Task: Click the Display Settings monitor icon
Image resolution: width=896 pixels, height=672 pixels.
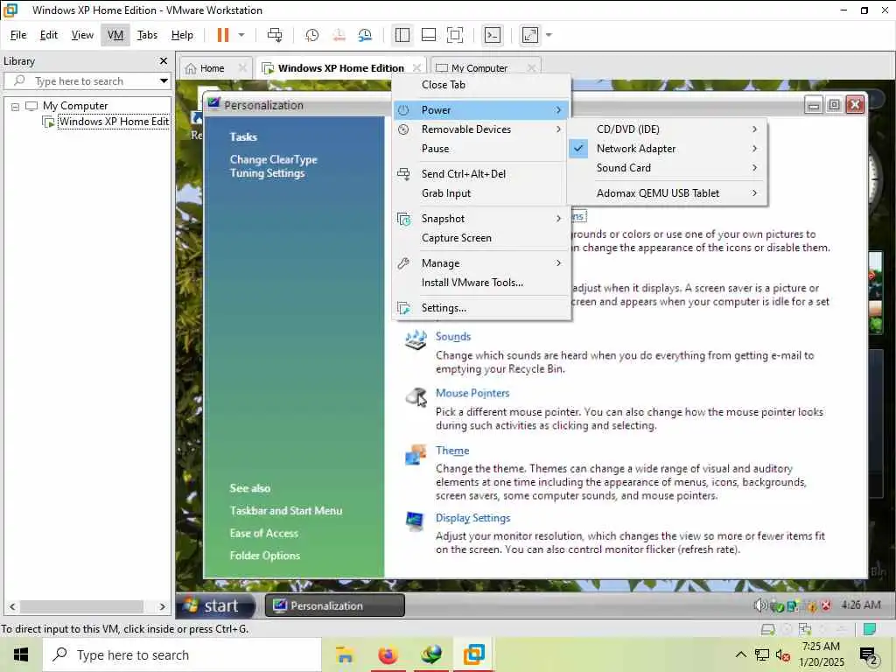Action: coord(415,521)
